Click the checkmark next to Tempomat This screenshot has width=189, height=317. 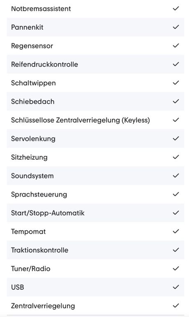176,231
